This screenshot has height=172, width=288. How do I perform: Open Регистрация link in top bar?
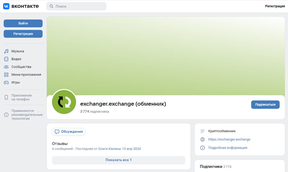[x=275, y=6]
